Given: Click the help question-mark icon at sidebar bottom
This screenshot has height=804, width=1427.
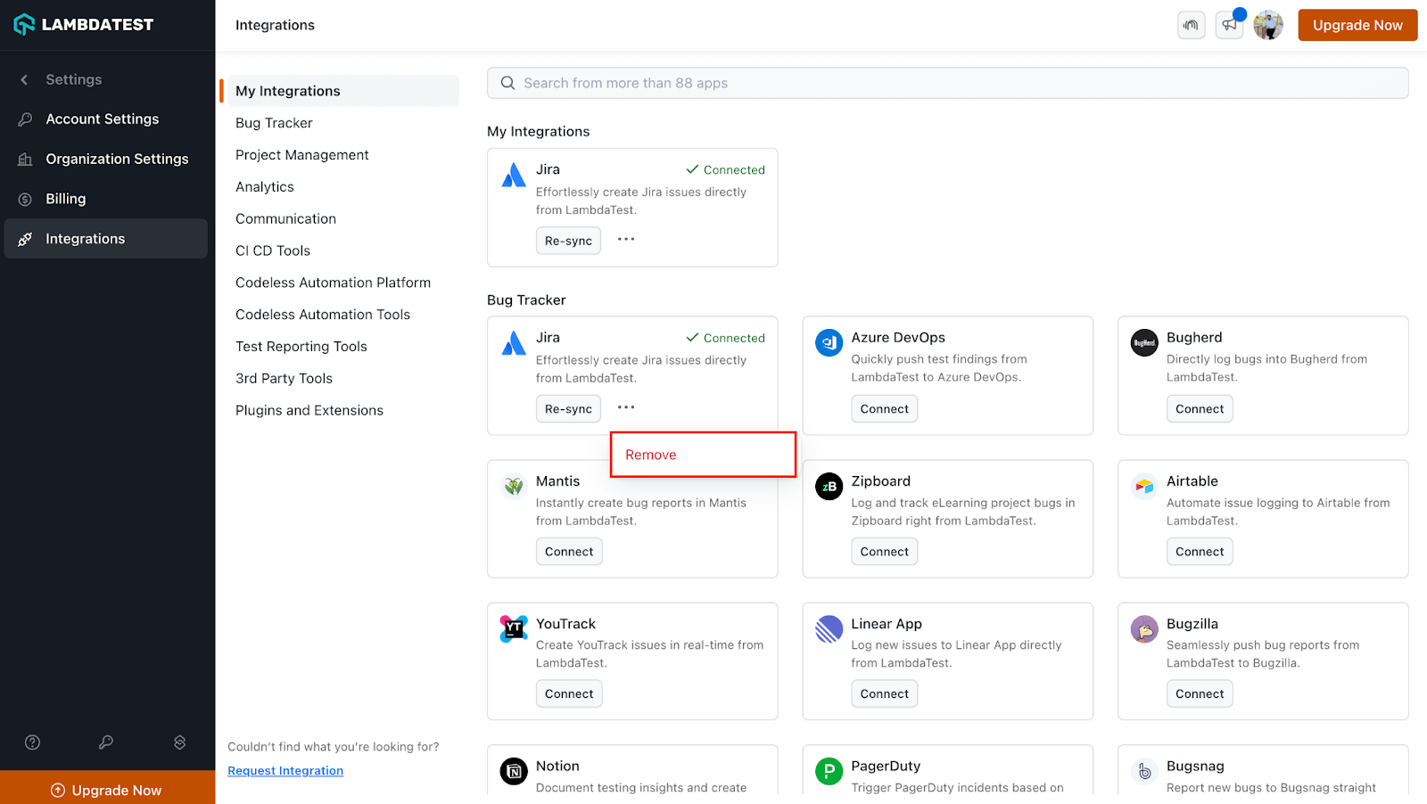Looking at the screenshot, I should tap(32, 742).
